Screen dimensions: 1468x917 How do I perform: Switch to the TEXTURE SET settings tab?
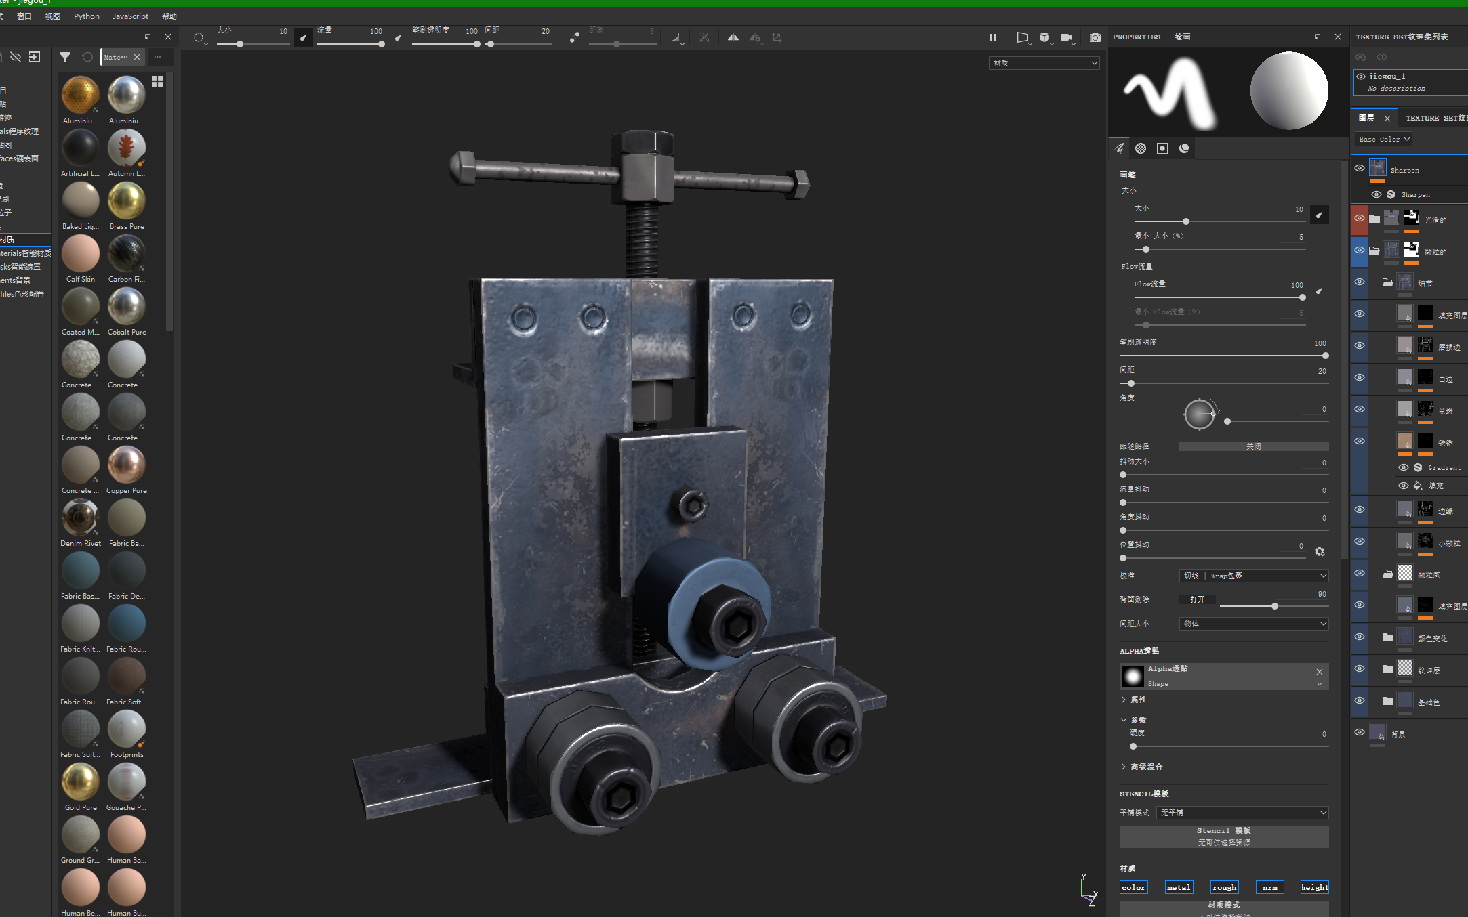point(1435,118)
